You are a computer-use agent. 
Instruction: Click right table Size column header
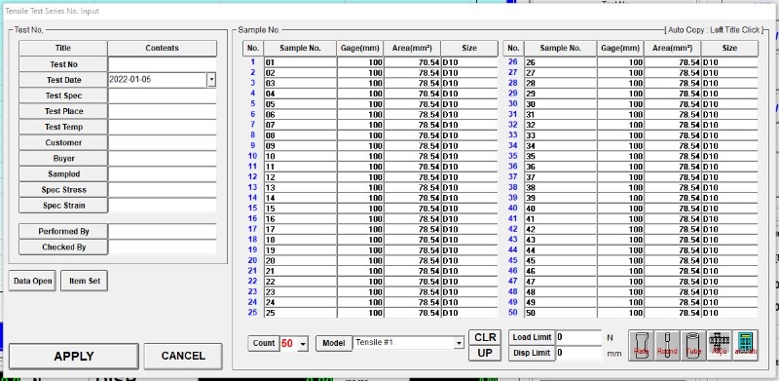click(729, 49)
